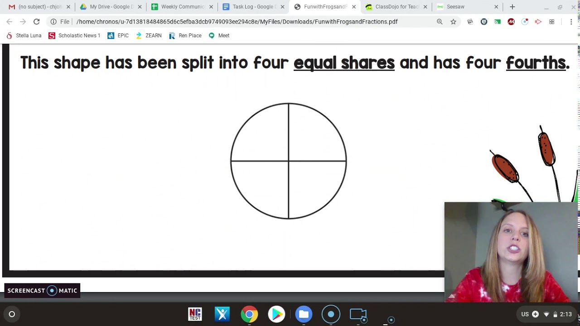The height and width of the screenshot is (326, 580).
Task: Click the underlined word 'fourths'
Action: coord(536,63)
